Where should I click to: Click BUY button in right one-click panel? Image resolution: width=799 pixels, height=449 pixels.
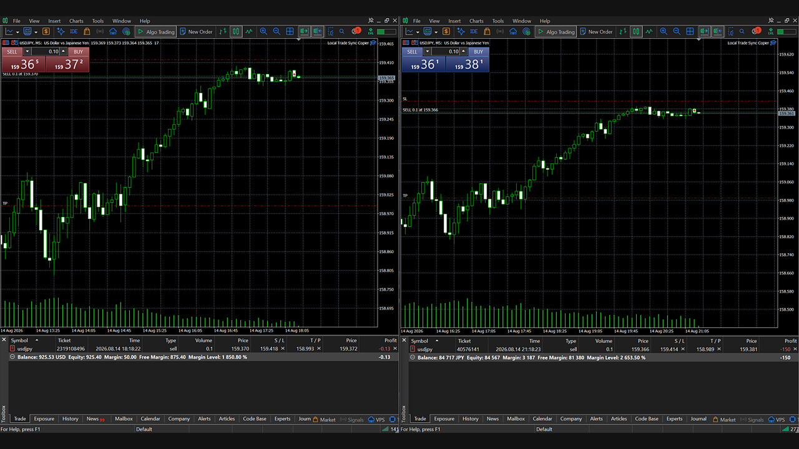[478, 52]
